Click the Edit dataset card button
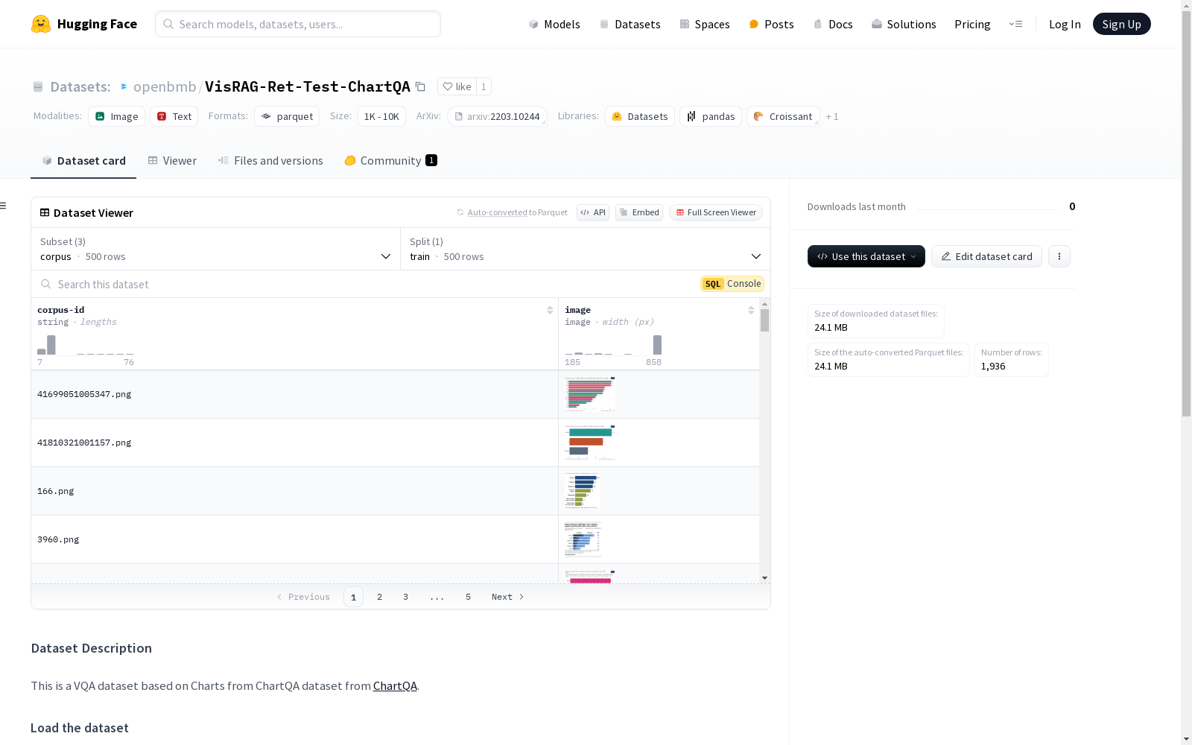1192x745 pixels. click(x=986, y=256)
